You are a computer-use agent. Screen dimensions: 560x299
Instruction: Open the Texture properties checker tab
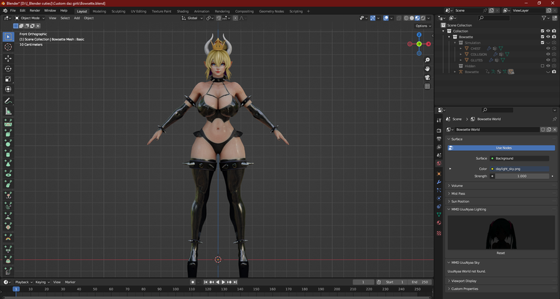click(439, 233)
